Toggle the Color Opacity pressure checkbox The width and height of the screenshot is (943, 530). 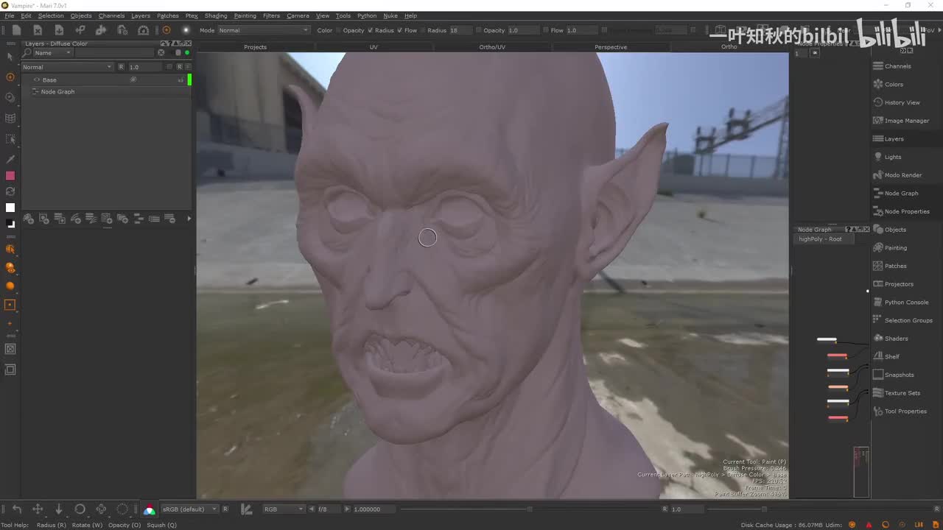(x=338, y=30)
